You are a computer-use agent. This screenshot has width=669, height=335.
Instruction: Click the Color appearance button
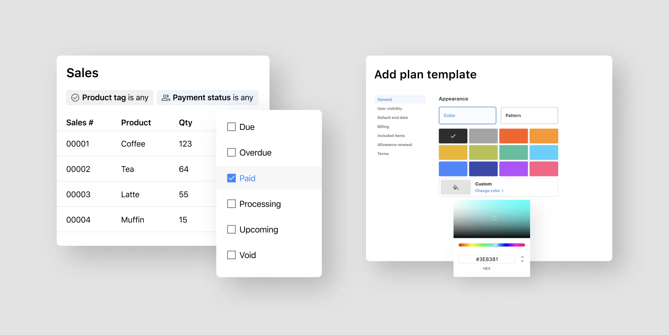click(x=467, y=115)
